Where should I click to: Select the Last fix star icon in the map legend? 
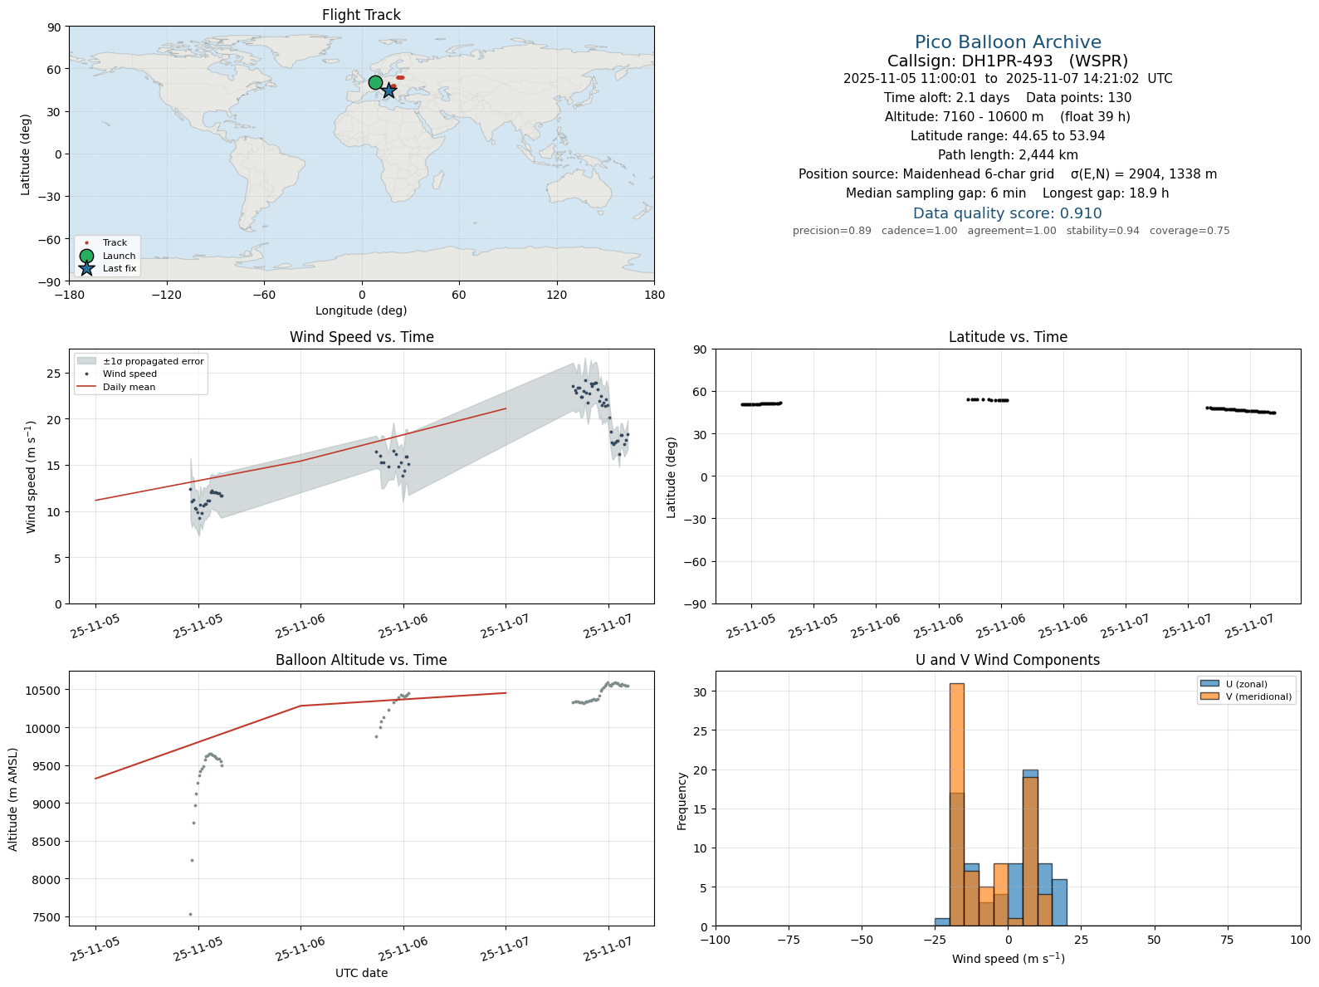tap(86, 268)
